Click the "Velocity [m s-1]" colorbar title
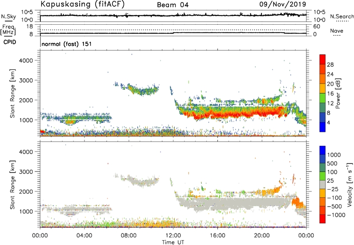 (350, 184)
